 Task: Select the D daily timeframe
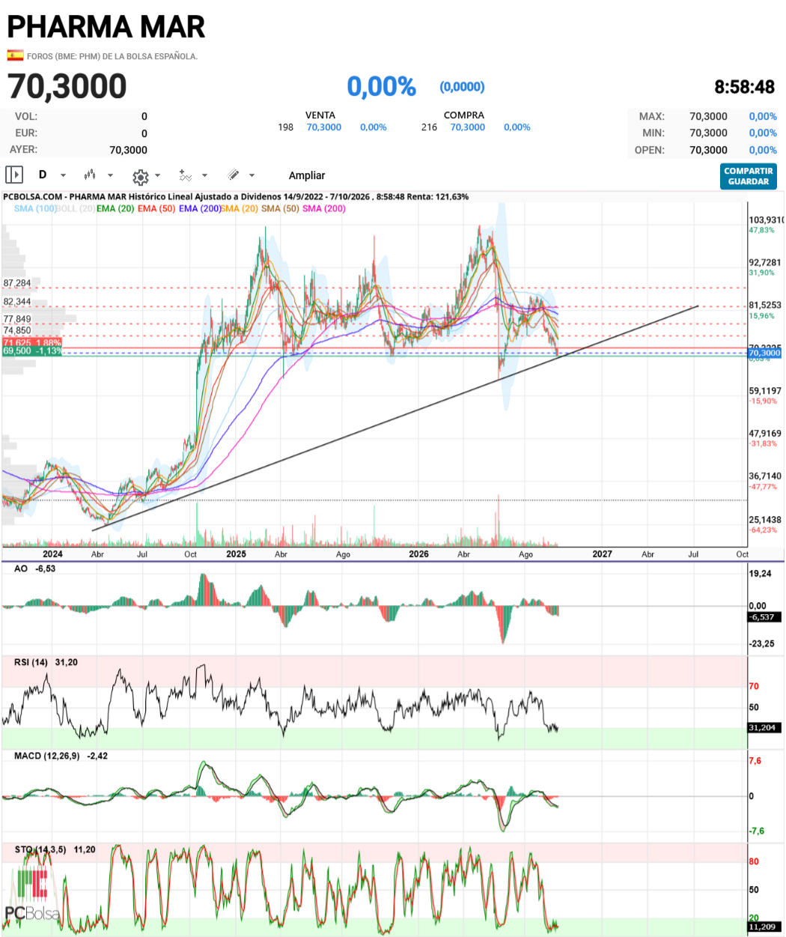(x=43, y=175)
